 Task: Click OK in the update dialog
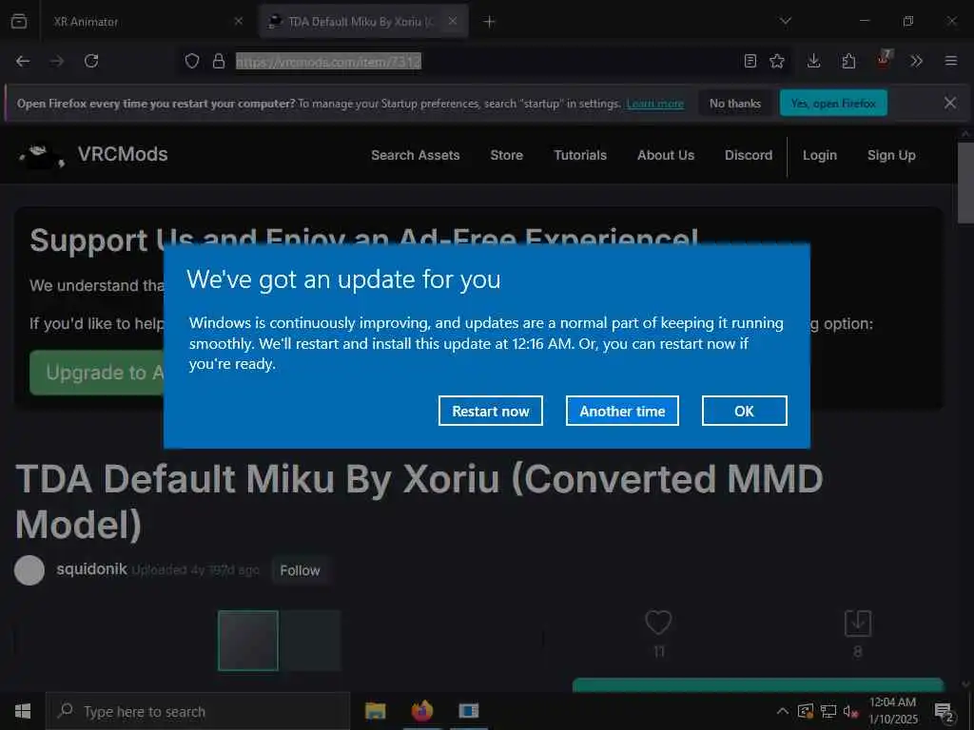(744, 411)
